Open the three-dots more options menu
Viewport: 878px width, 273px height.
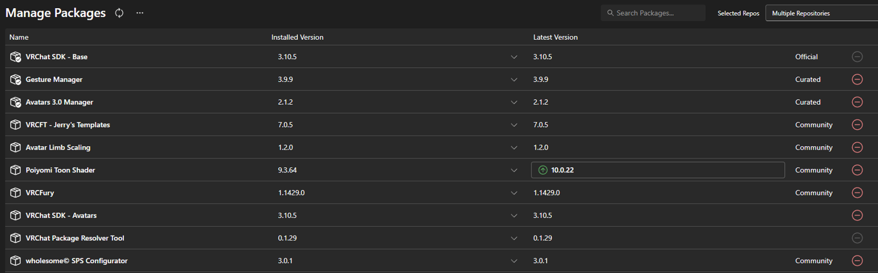pos(140,13)
